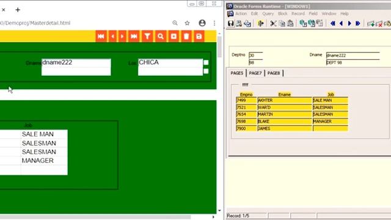The image size is (391, 220).
Task: Click MANAGER job cell in web page
Action: 44,160
